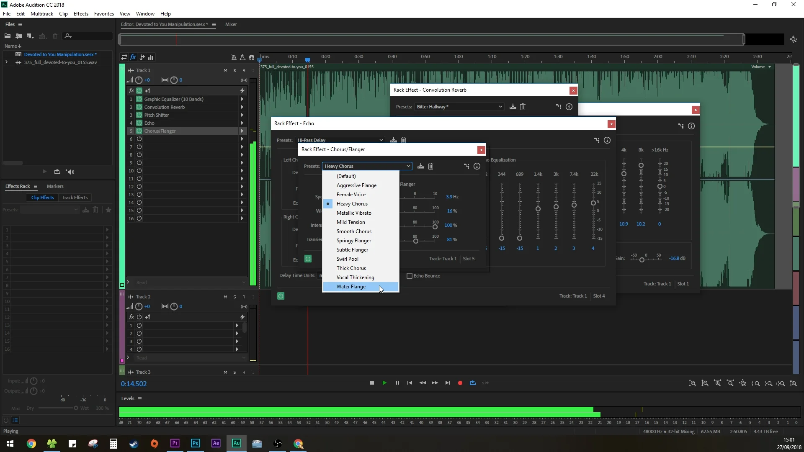Mute Track 1 with M button
The width and height of the screenshot is (804, 452).
225,70
